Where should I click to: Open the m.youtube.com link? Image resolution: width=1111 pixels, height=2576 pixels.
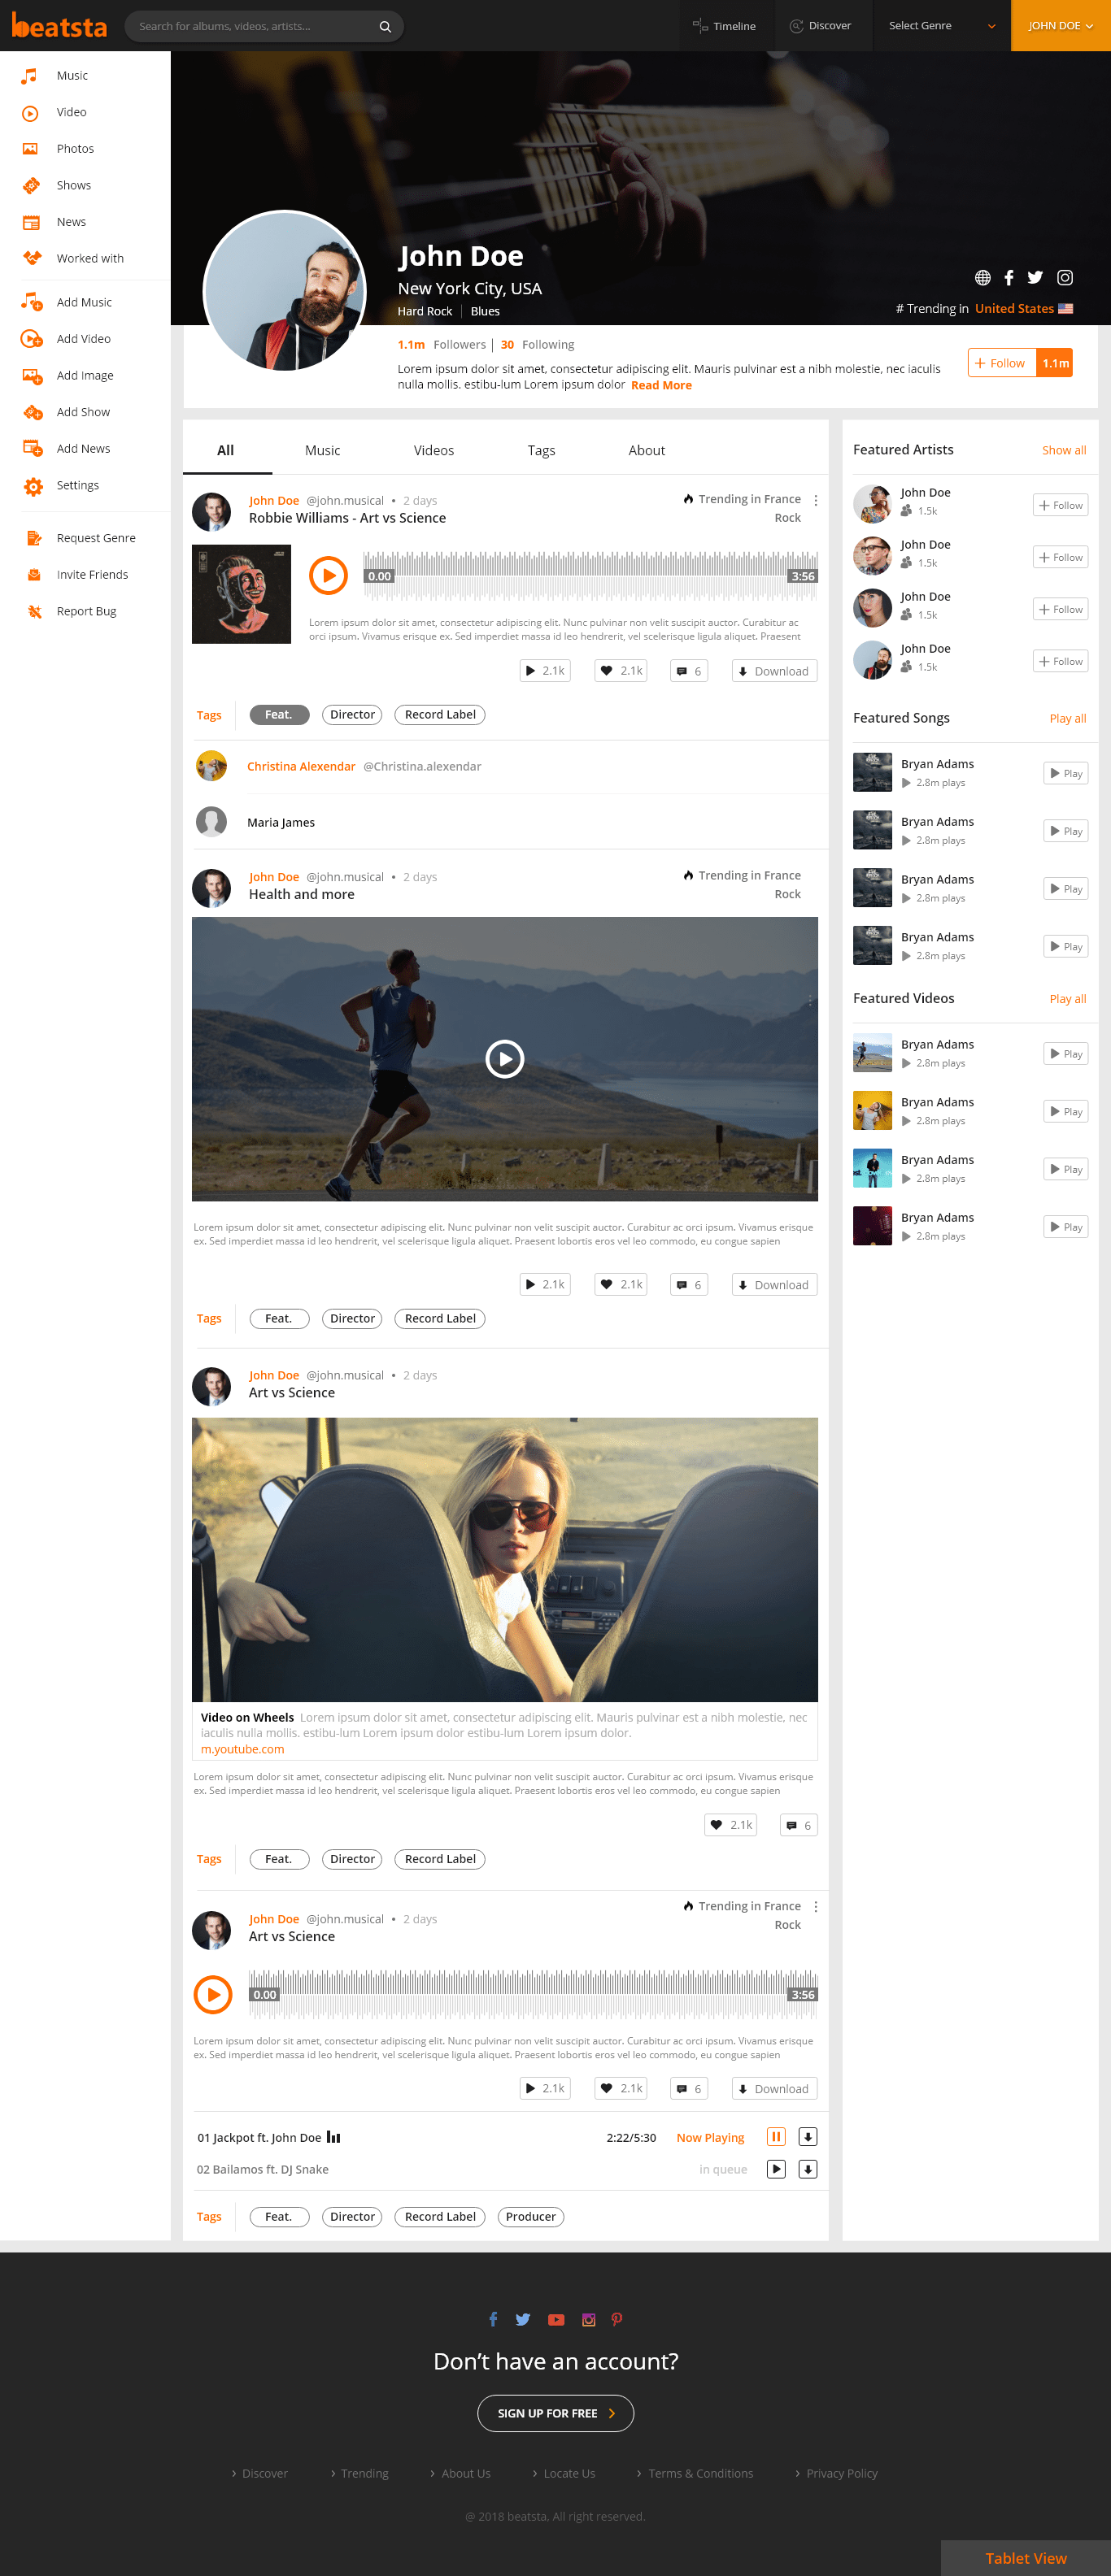coord(242,1750)
